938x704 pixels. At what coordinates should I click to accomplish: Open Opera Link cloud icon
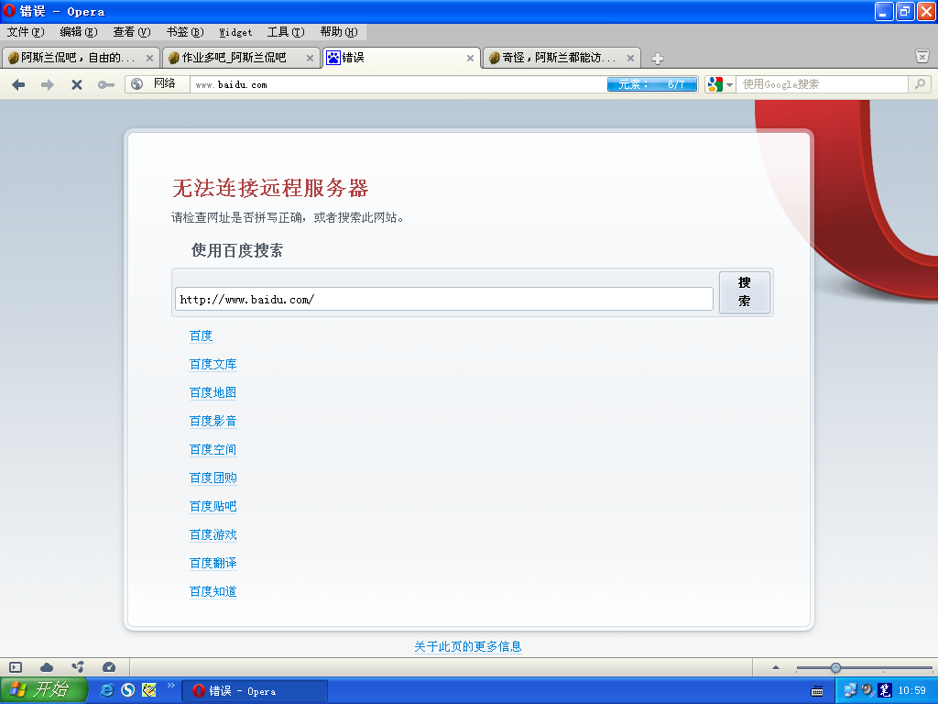click(47, 667)
